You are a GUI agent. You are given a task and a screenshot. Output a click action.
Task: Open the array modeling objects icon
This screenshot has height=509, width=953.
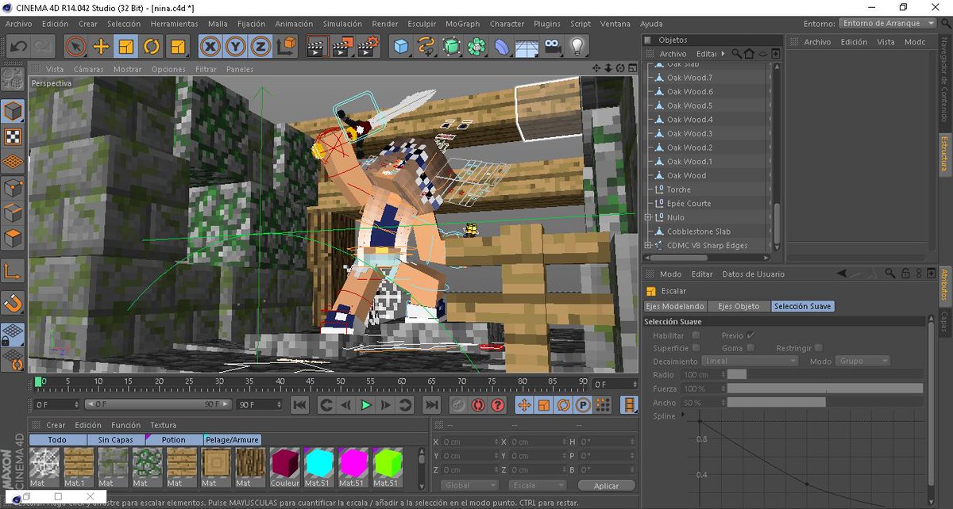tap(476, 46)
